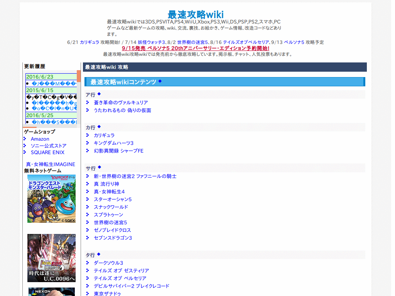Open キングダムハーツ3 page

click(114, 143)
